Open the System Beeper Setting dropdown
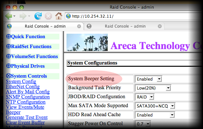Viewport: 203px width, 129px height. pos(148,79)
